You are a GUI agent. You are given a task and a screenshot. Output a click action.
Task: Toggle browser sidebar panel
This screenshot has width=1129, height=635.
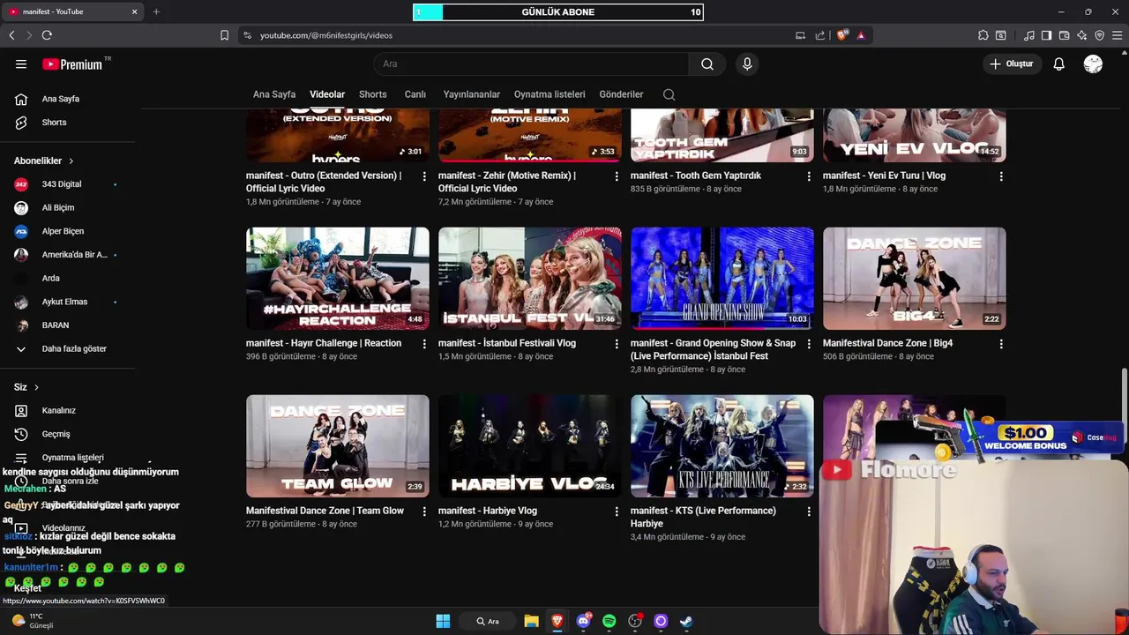coord(1046,35)
